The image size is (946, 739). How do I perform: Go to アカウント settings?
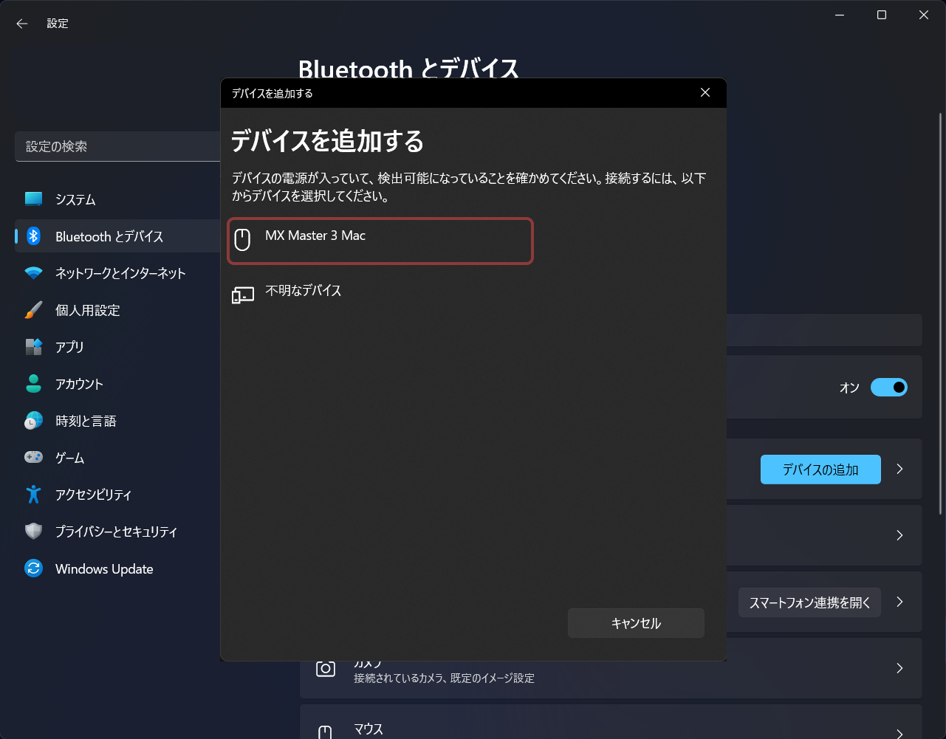coord(79,384)
